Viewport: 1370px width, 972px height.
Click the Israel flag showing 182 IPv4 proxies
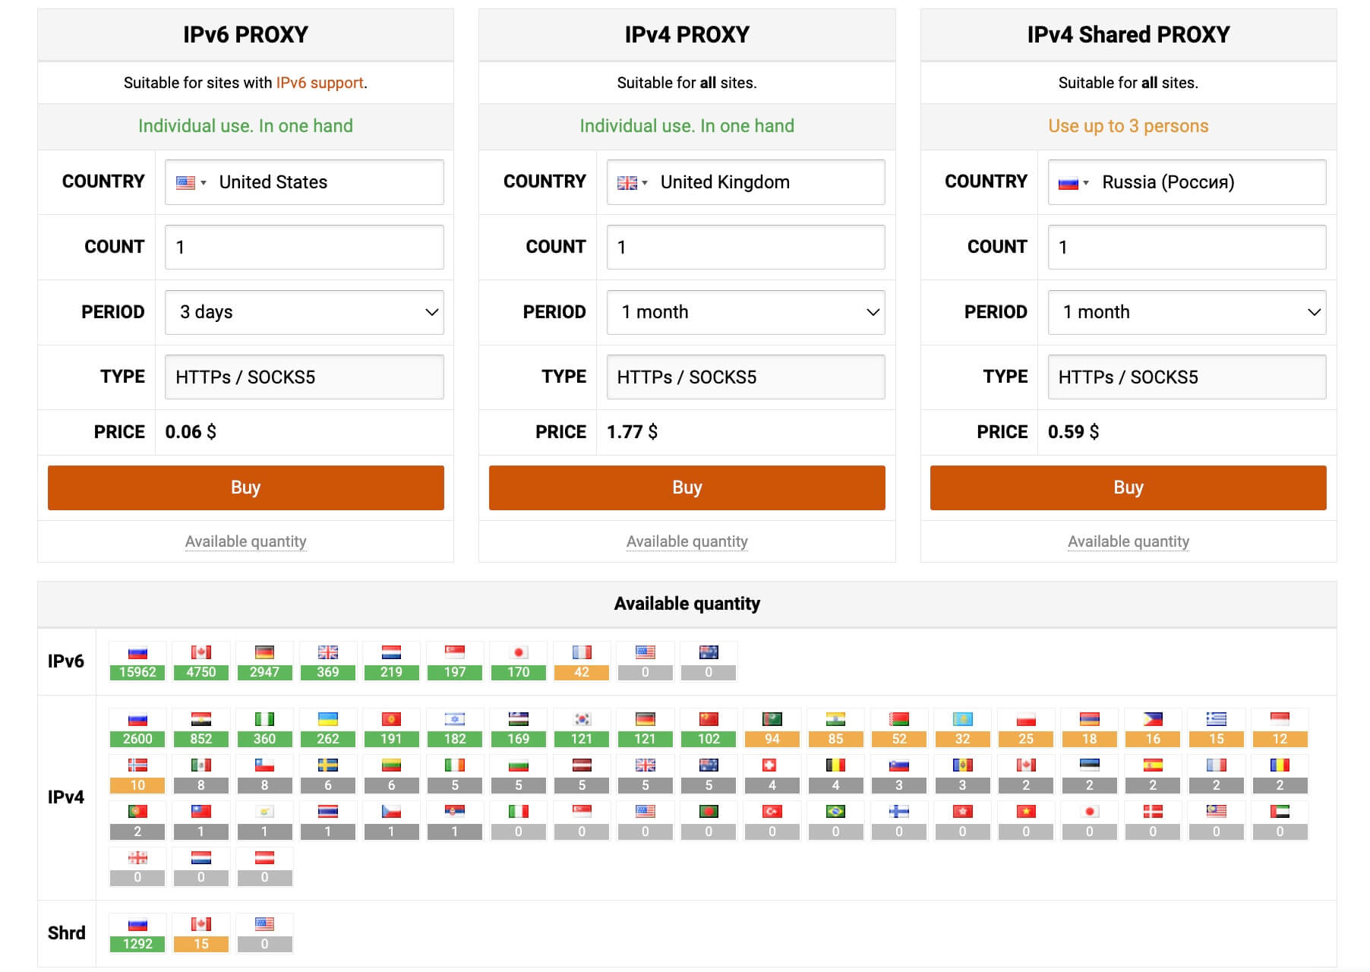454,719
